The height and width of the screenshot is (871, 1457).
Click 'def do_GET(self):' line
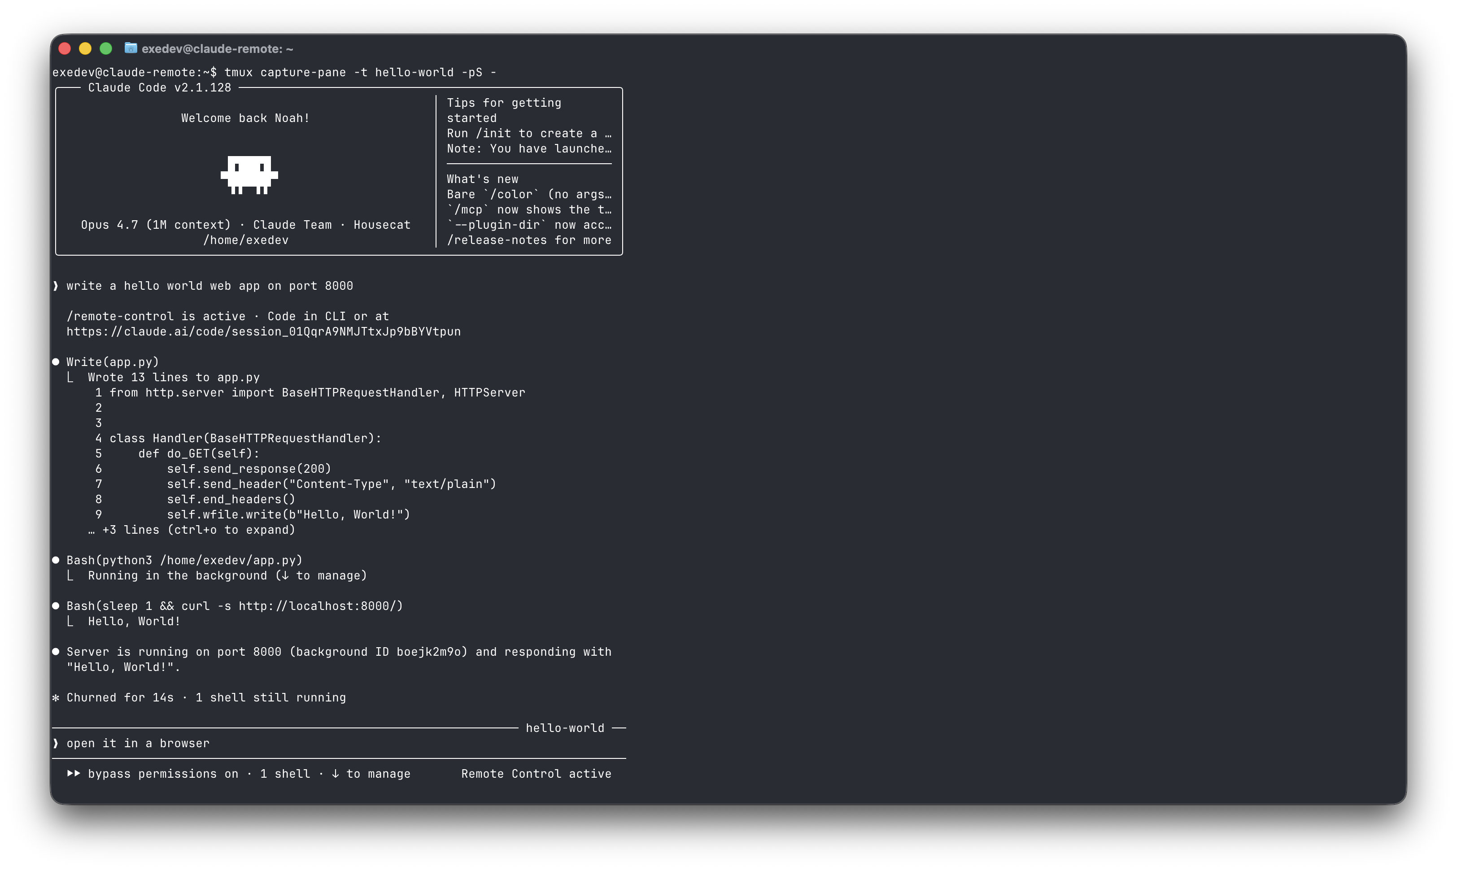pos(198,454)
